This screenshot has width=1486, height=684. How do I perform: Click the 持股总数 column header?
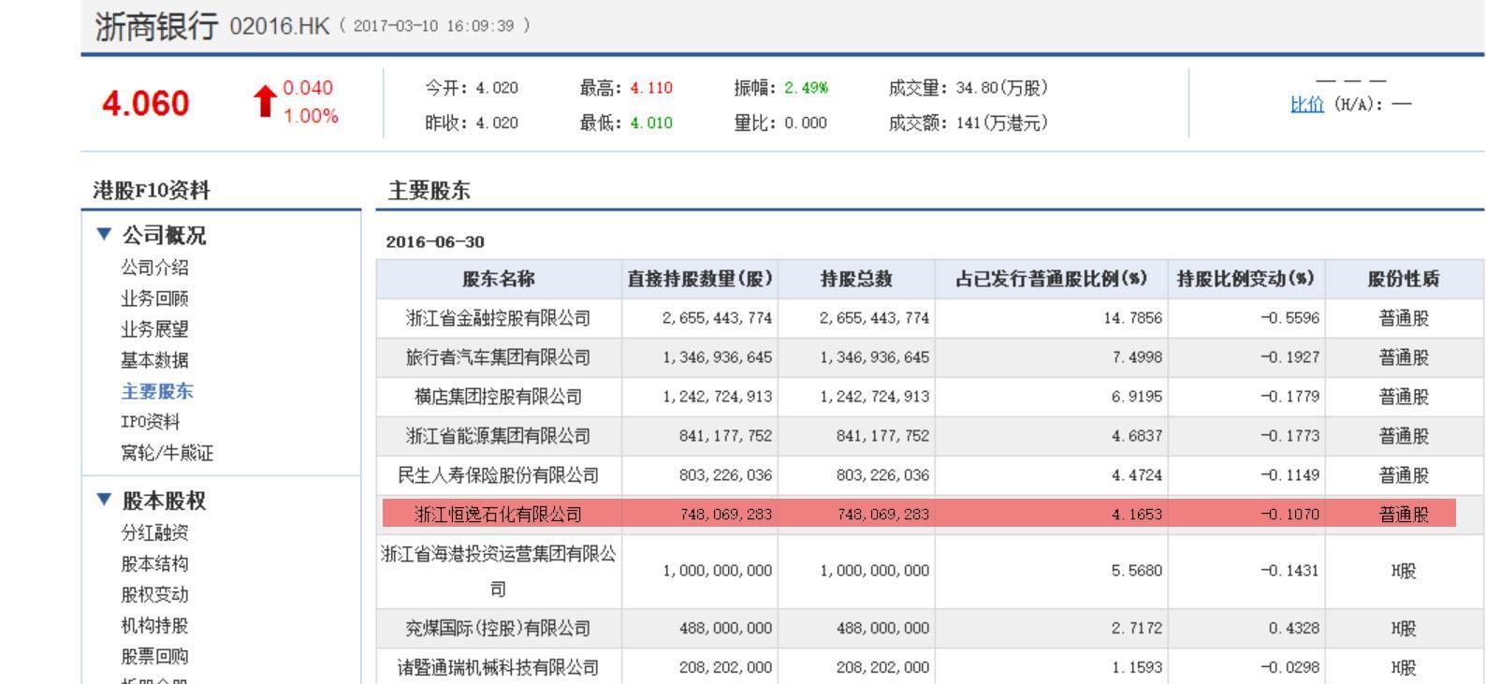click(x=856, y=279)
